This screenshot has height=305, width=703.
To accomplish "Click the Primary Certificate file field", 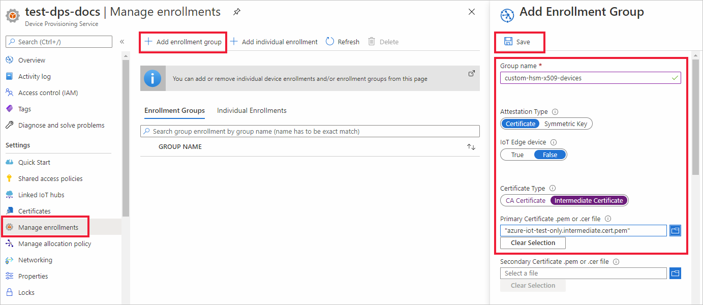I will point(584,230).
